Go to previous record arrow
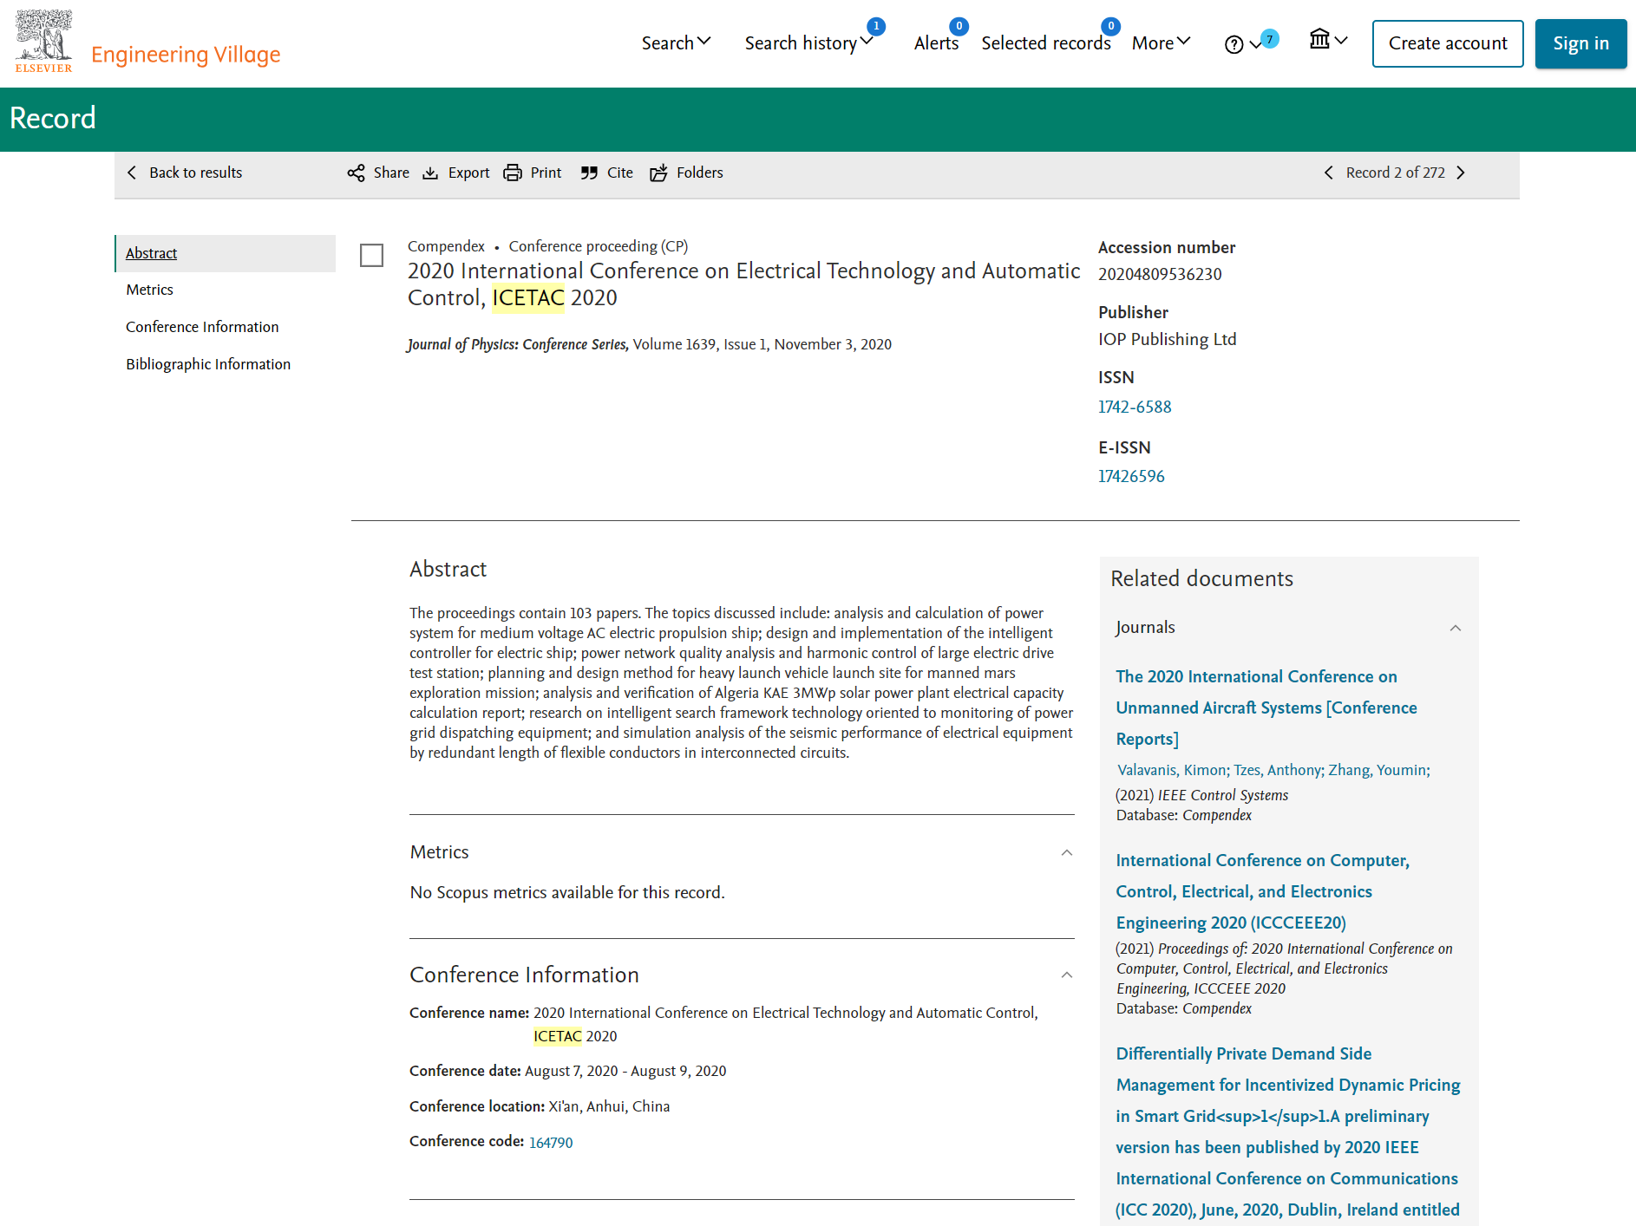This screenshot has width=1636, height=1226. click(x=1329, y=173)
